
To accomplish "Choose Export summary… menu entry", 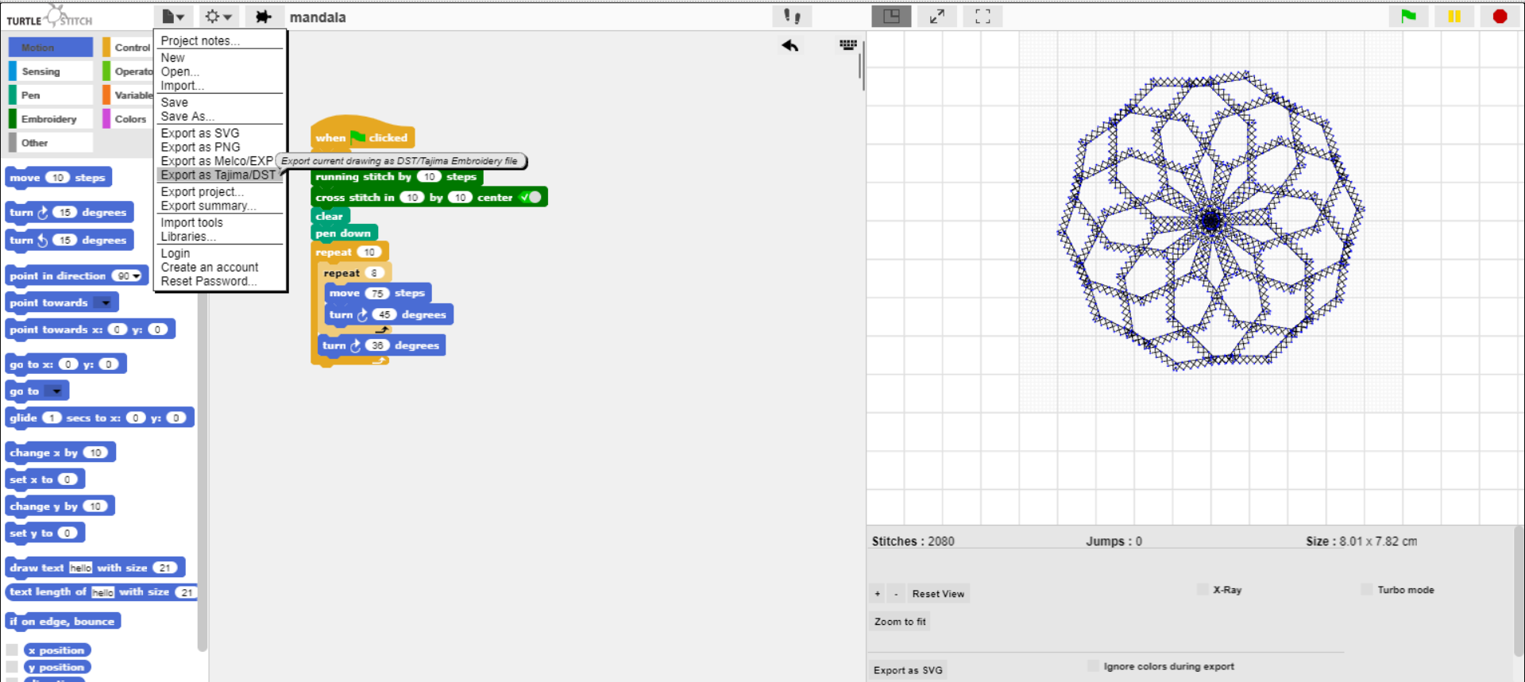I will [208, 206].
